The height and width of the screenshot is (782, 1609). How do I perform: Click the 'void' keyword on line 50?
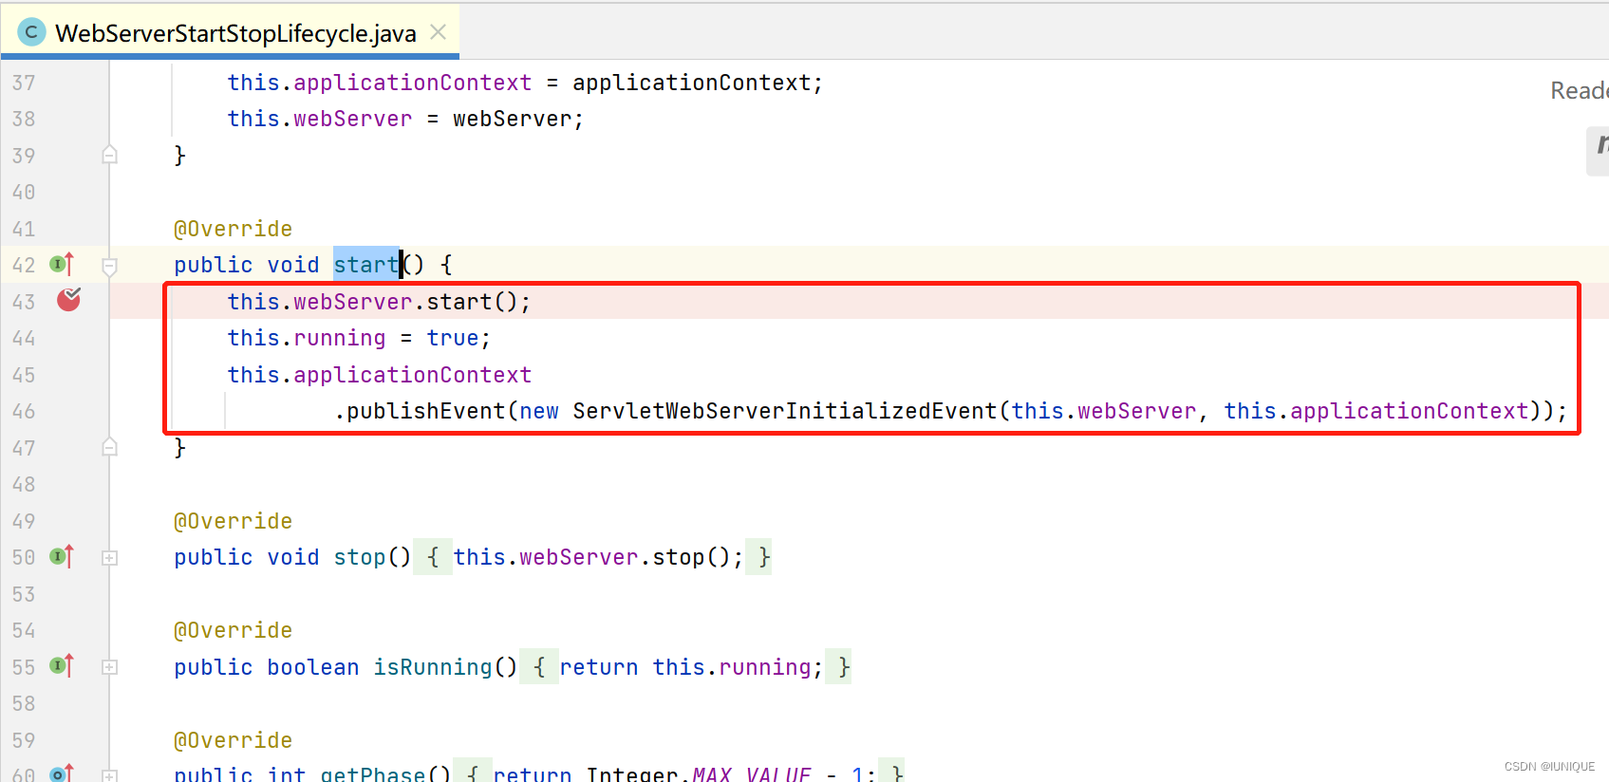(x=293, y=557)
